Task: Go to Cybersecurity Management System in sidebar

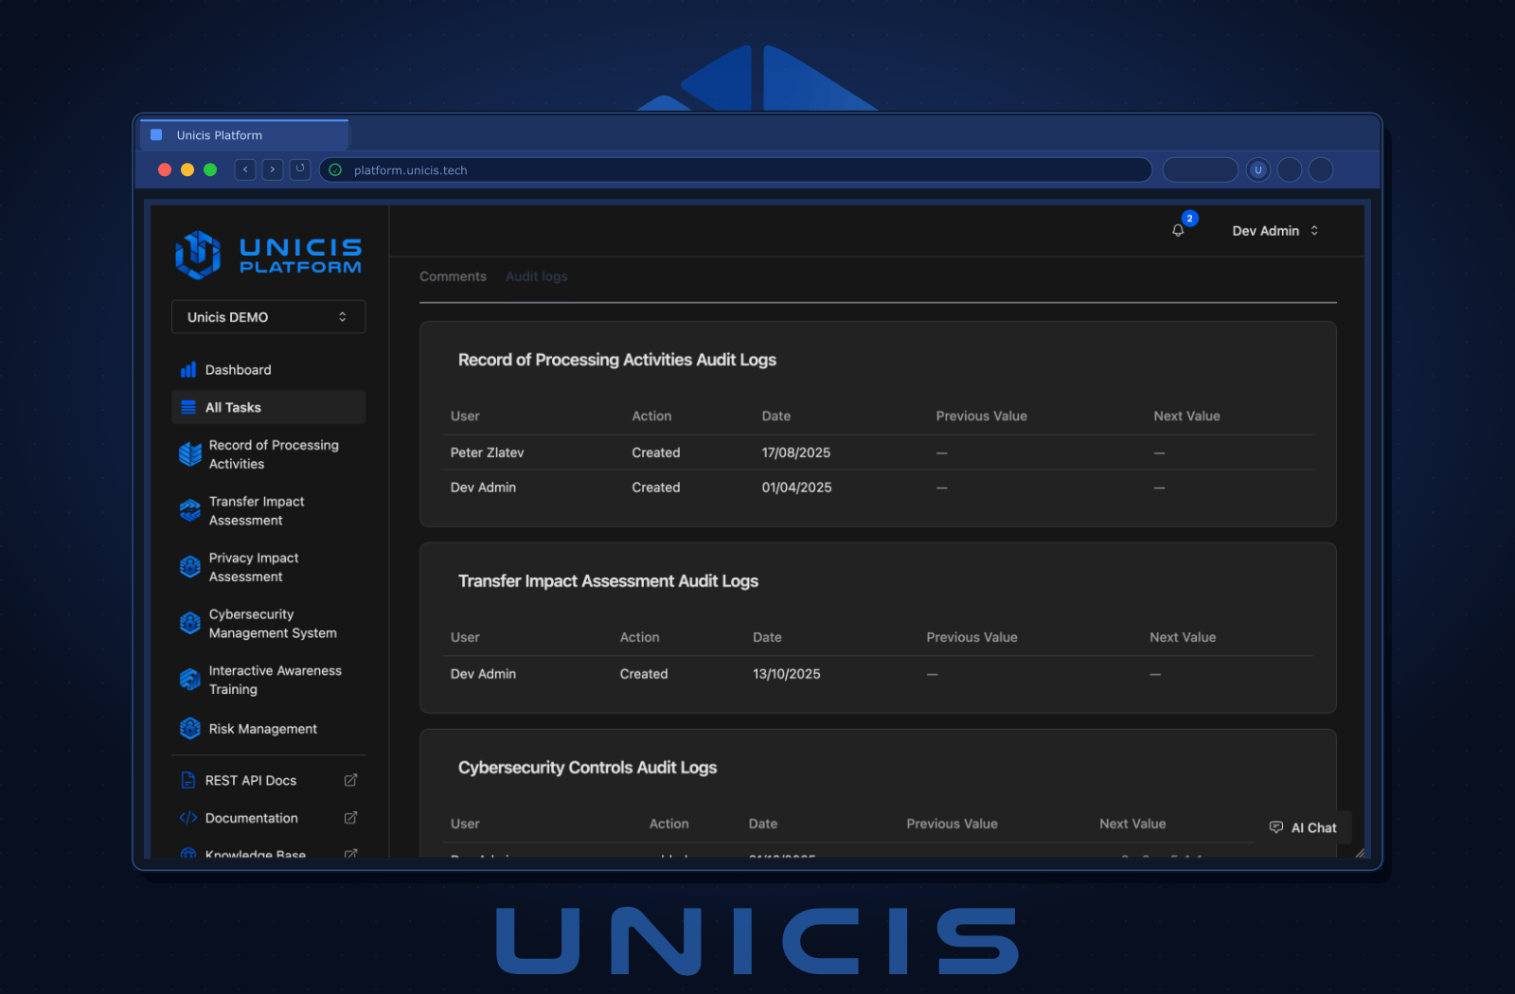Action: [x=268, y=624]
